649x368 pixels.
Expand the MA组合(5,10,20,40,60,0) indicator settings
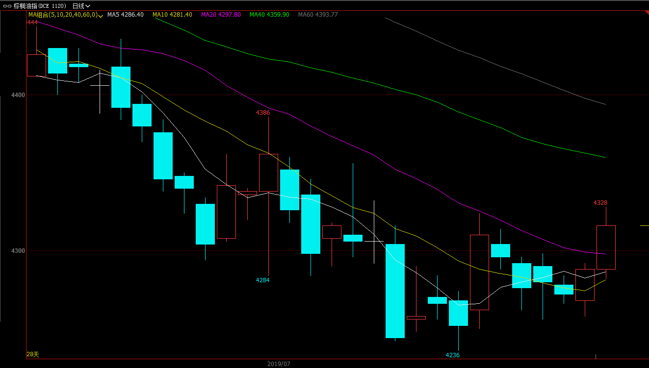(65, 15)
